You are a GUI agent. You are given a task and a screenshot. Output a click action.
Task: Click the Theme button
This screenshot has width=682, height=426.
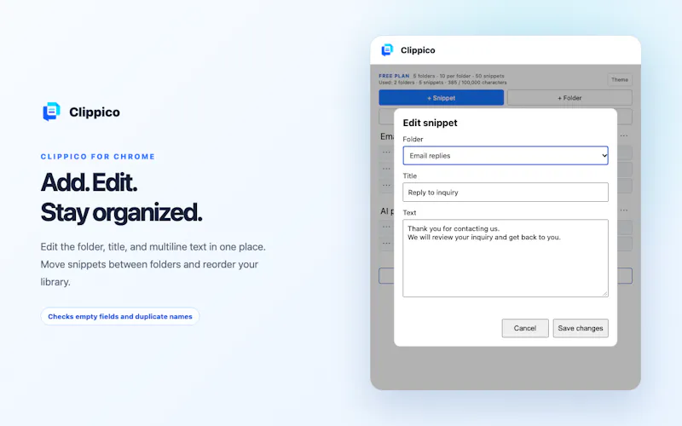(x=620, y=79)
